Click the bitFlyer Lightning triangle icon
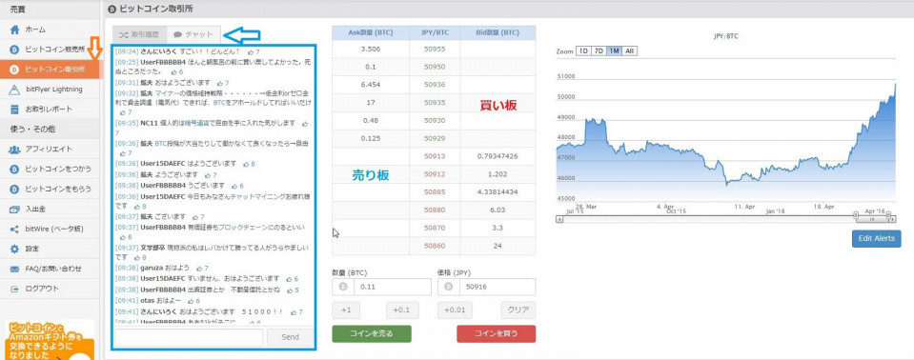The height and width of the screenshot is (360, 914). point(14,90)
